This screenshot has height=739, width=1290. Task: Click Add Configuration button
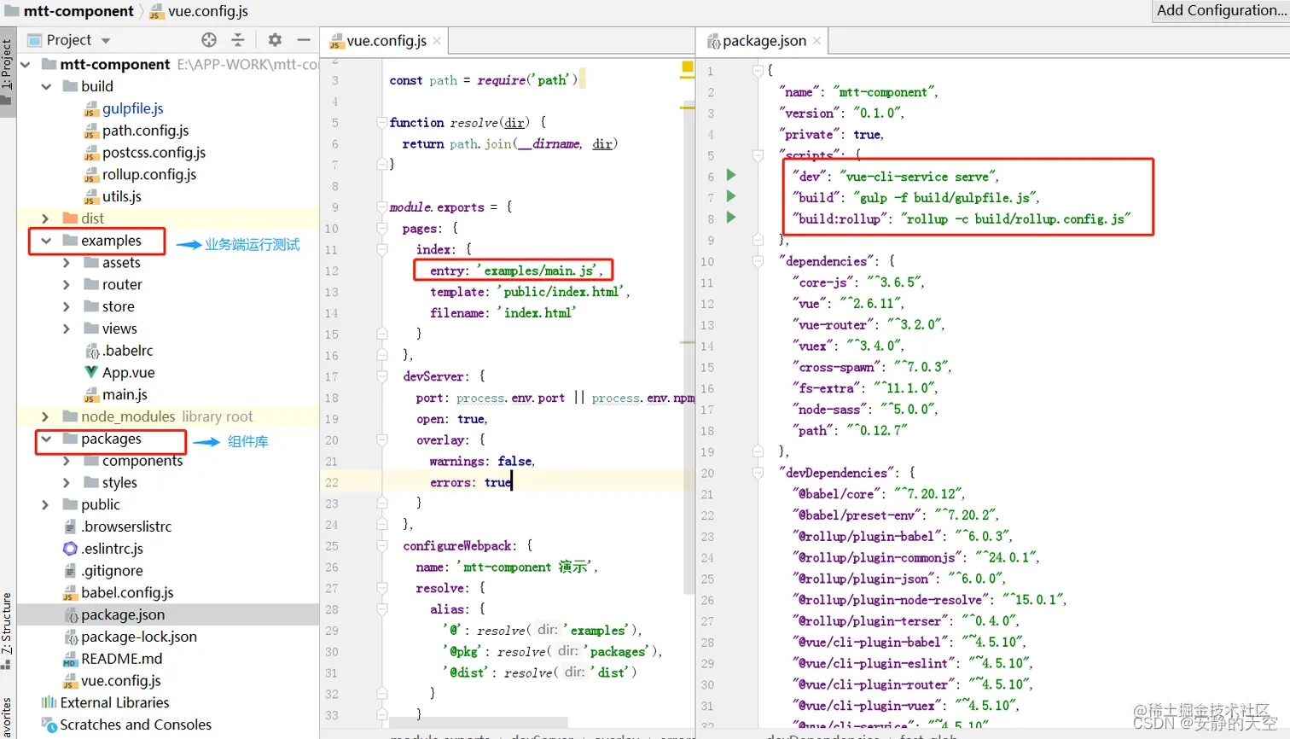coord(1221,10)
